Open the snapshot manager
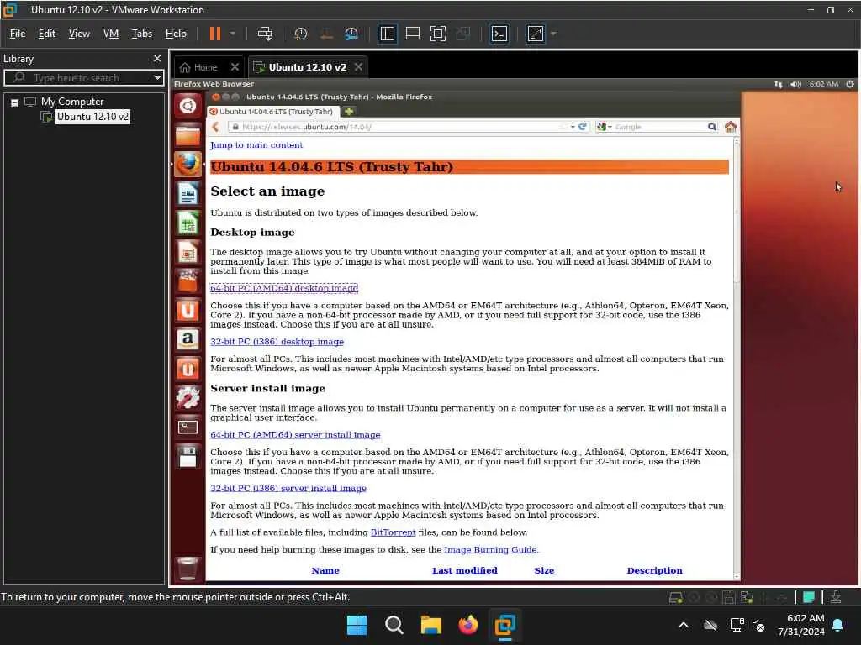Viewport: 861px width, 645px height. (351, 34)
